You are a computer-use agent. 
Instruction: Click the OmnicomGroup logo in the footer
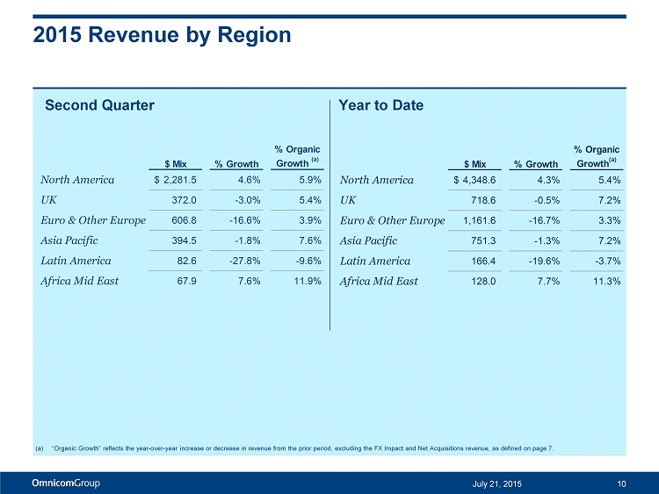pos(66,483)
